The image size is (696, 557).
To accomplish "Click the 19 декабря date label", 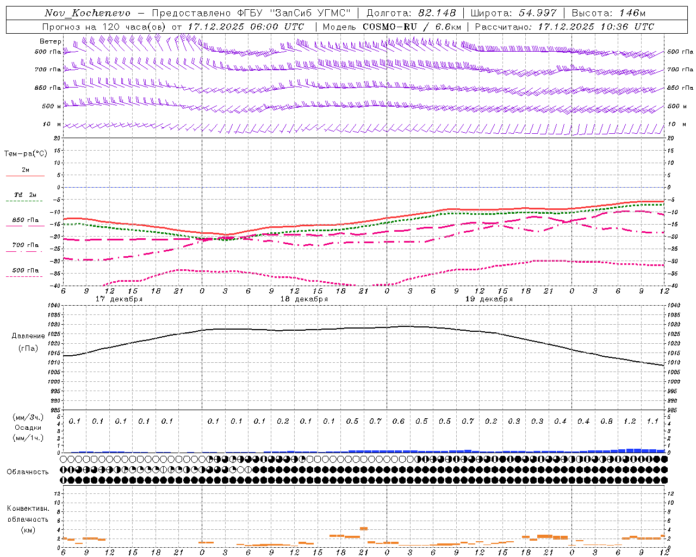I will pyautogui.click(x=489, y=299).
